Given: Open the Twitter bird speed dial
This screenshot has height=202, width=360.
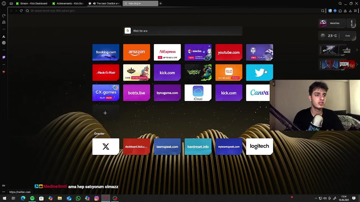Looking at the screenshot, I should [x=259, y=72].
